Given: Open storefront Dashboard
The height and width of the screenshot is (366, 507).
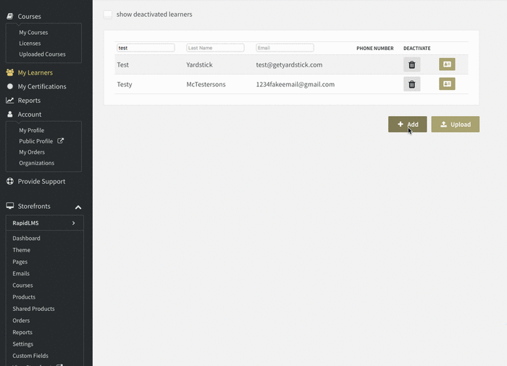Looking at the screenshot, I should [x=26, y=238].
